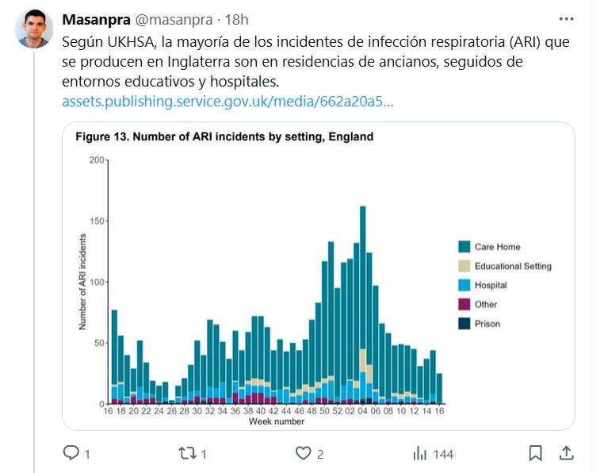The width and height of the screenshot is (604, 473).
Task: Share the tweet via share icon
Action: [x=567, y=453]
